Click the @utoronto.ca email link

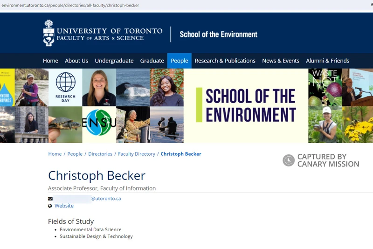click(x=106, y=199)
